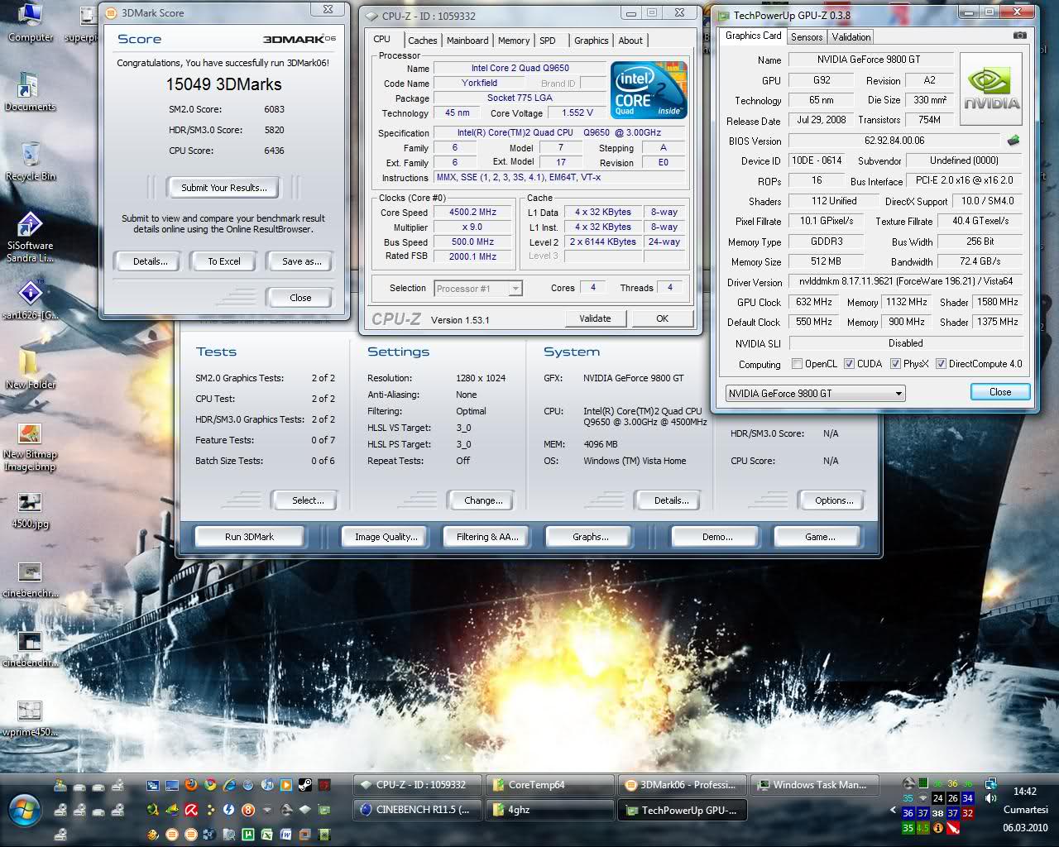Close the 3DMark Score dialog via Close button
Screen dimensions: 1059x847
click(300, 298)
